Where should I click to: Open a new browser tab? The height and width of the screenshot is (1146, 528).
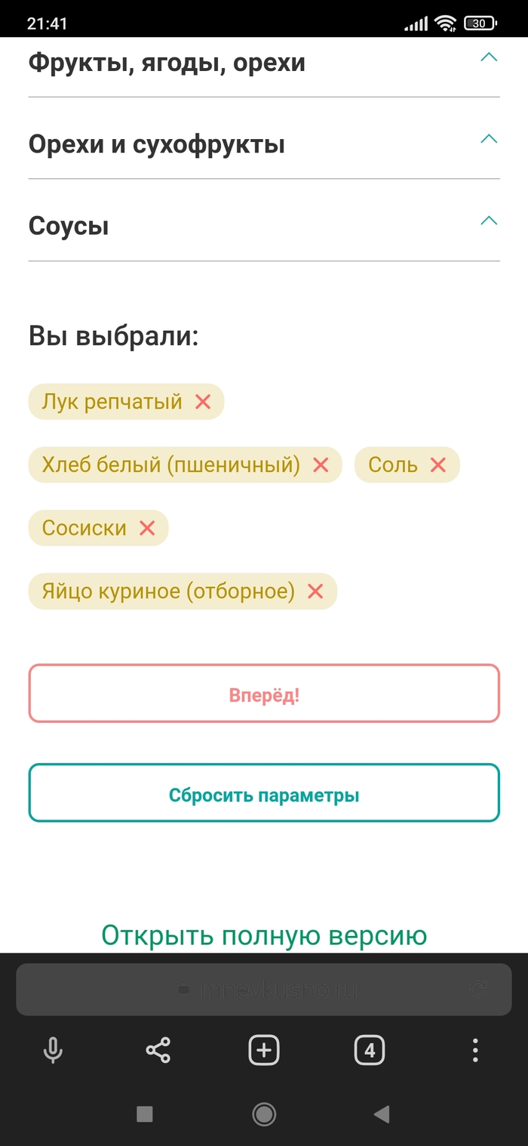tap(264, 1050)
